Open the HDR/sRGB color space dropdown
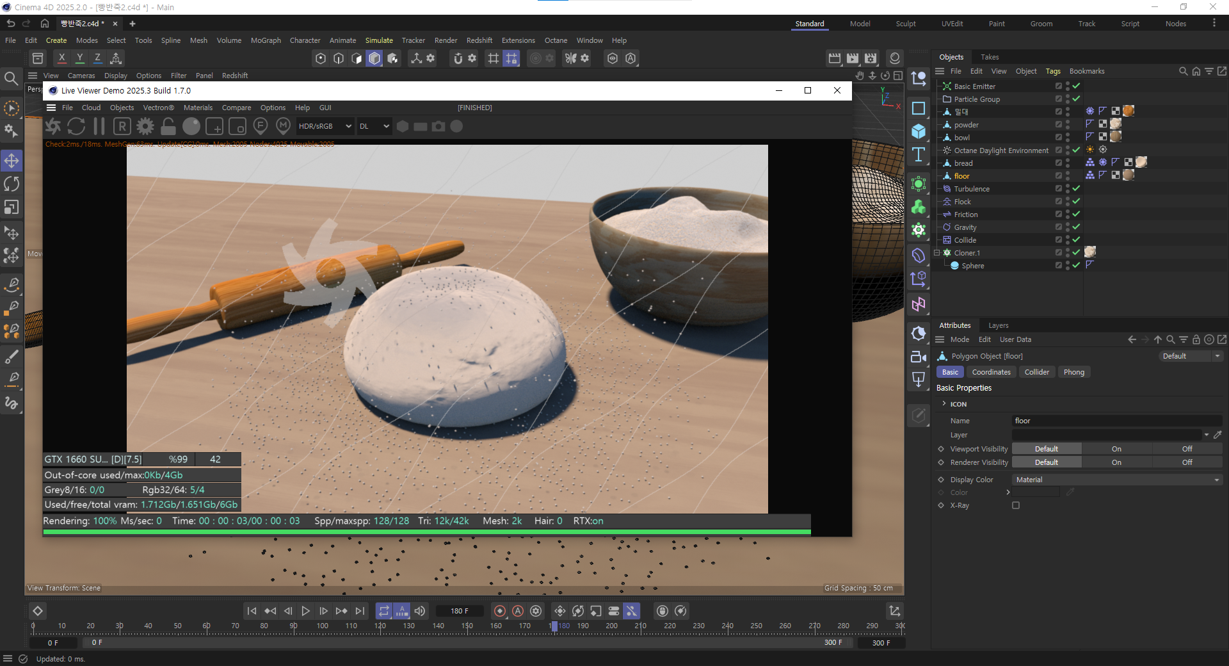The width and height of the screenshot is (1229, 666). click(x=325, y=126)
